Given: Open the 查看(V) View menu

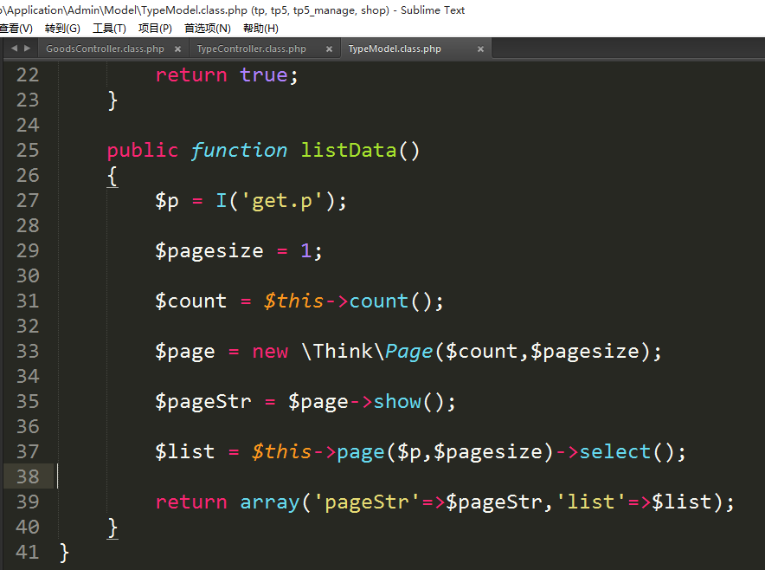Looking at the screenshot, I should (16, 28).
